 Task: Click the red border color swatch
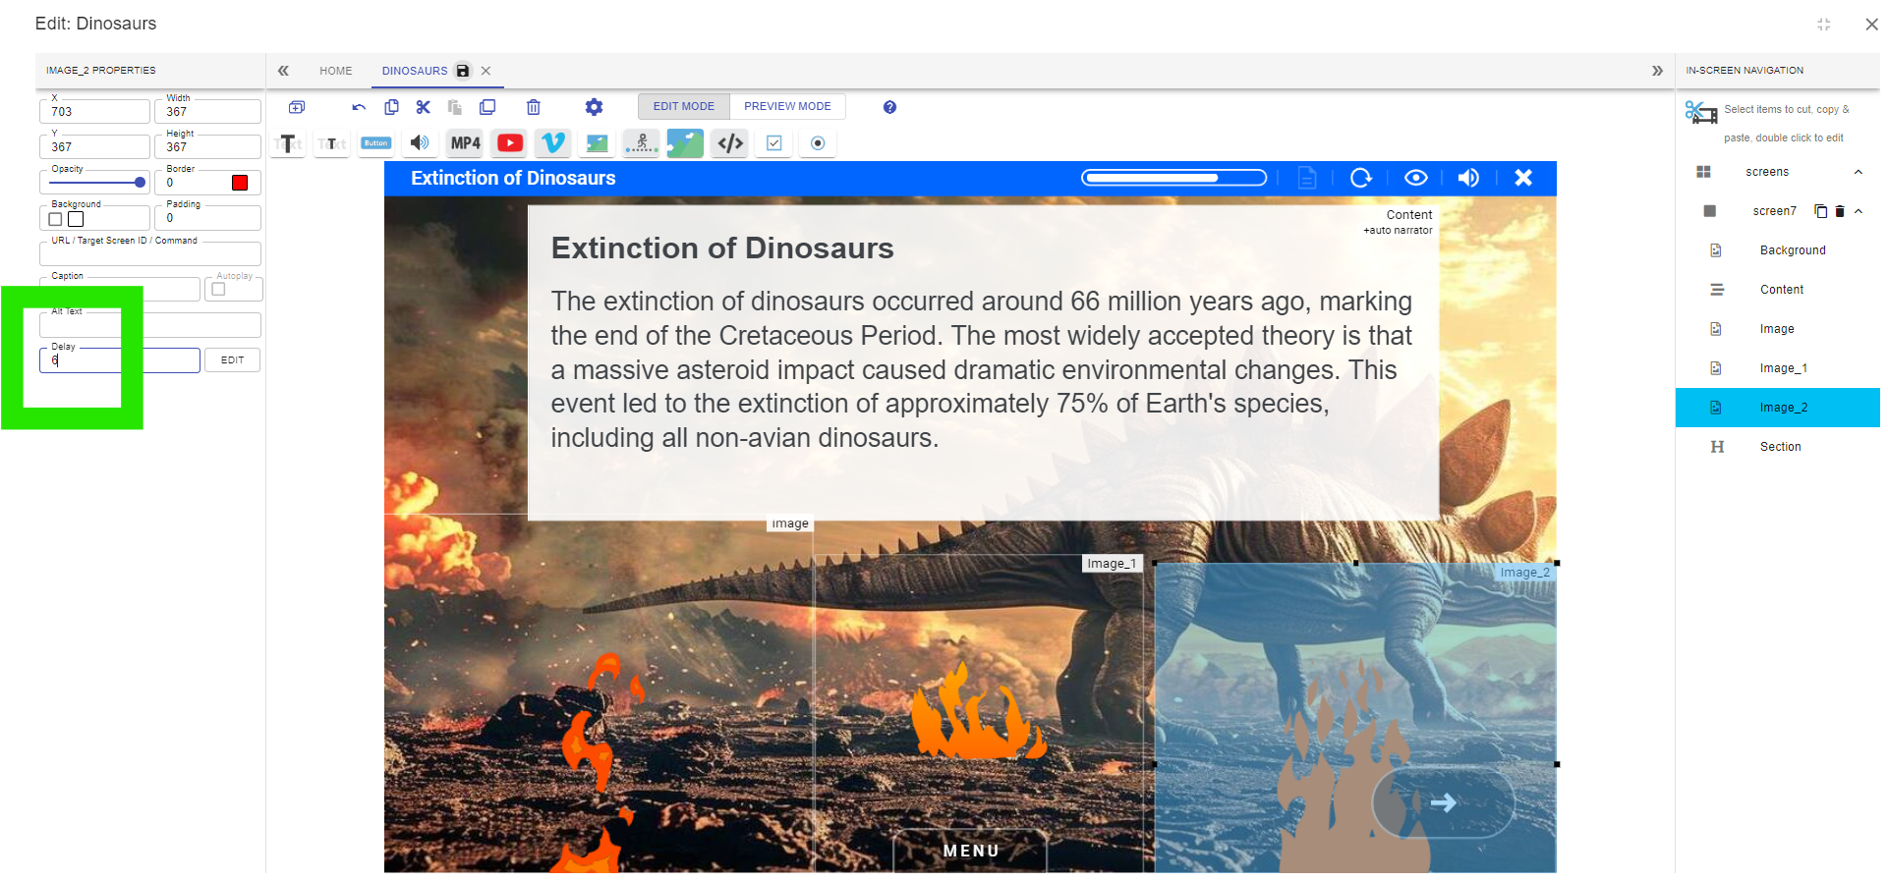[240, 183]
